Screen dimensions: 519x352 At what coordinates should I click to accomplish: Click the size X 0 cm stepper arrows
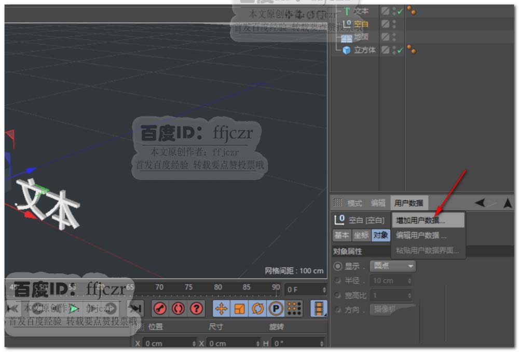[x=258, y=344]
